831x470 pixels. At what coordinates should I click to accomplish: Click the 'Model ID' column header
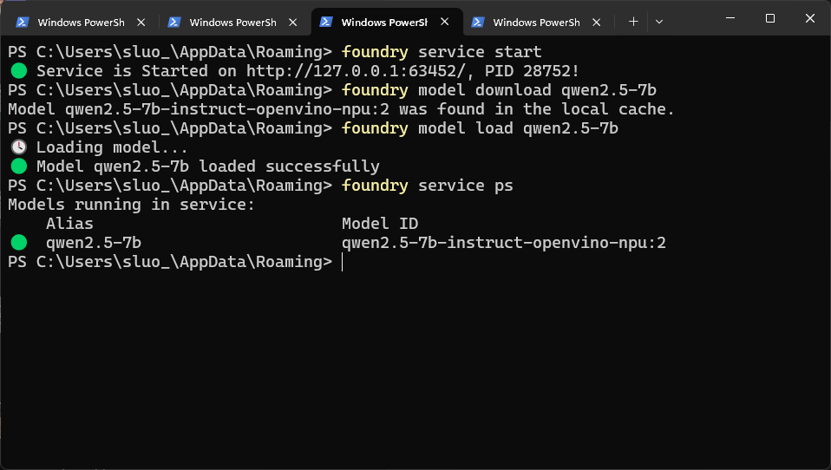pos(380,224)
